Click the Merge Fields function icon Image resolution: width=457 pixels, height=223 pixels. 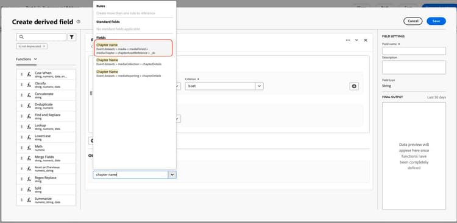[x=29, y=158]
